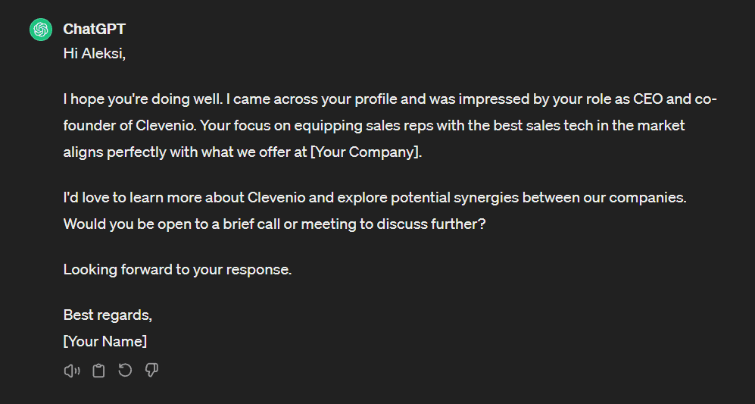Click the "Best regards," closing line

pyautogui.click(x=108, y=315)
